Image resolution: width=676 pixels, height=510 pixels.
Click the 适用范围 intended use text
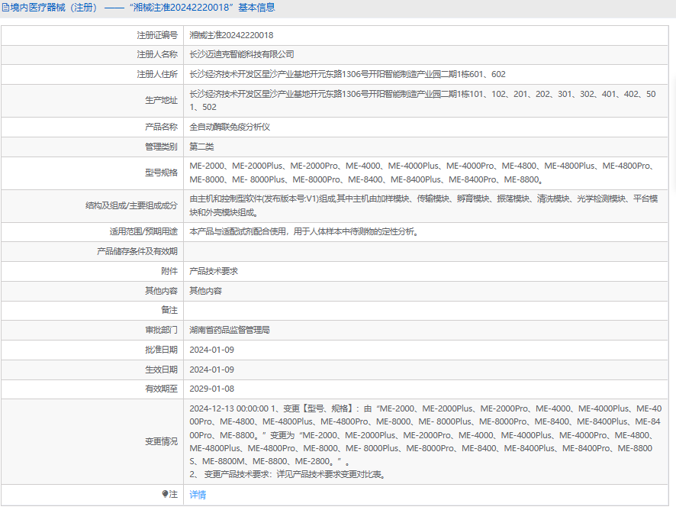pos(304,231)
